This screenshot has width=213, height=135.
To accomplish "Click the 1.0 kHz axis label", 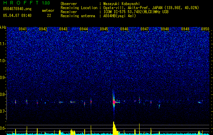I will pos(3,61).
